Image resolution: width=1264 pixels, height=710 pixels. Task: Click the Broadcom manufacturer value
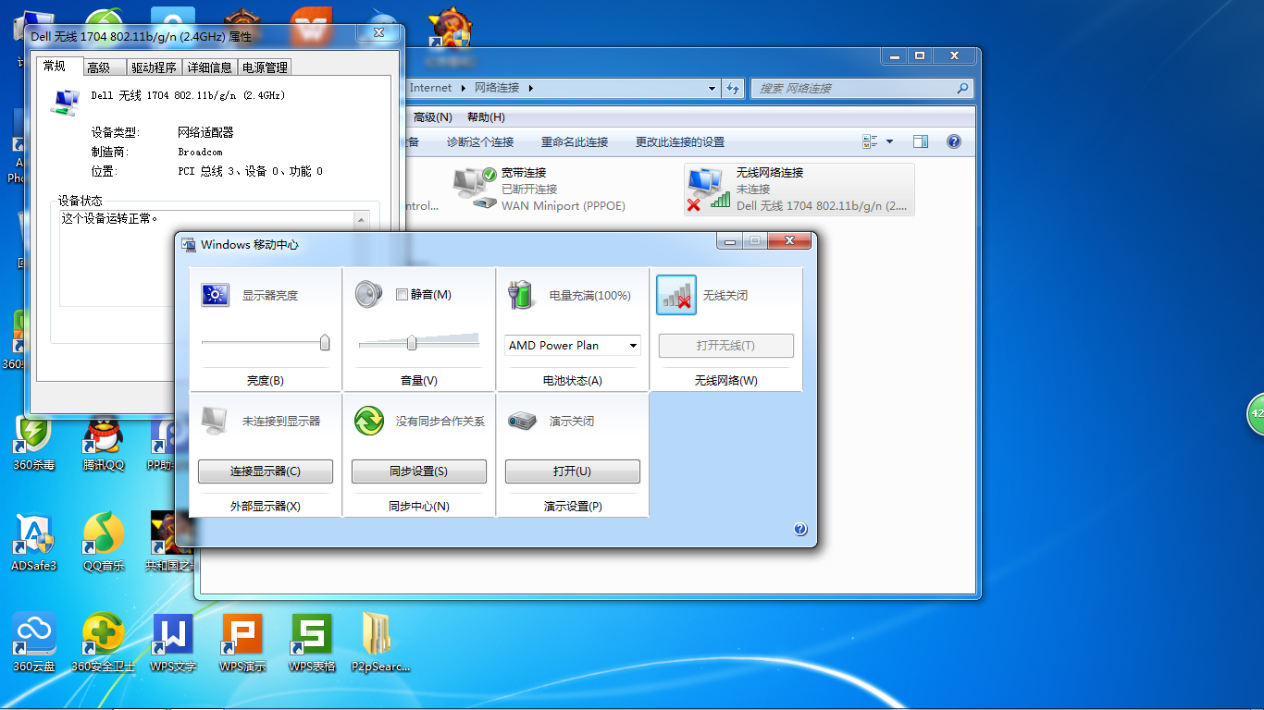tap(201, 152)
